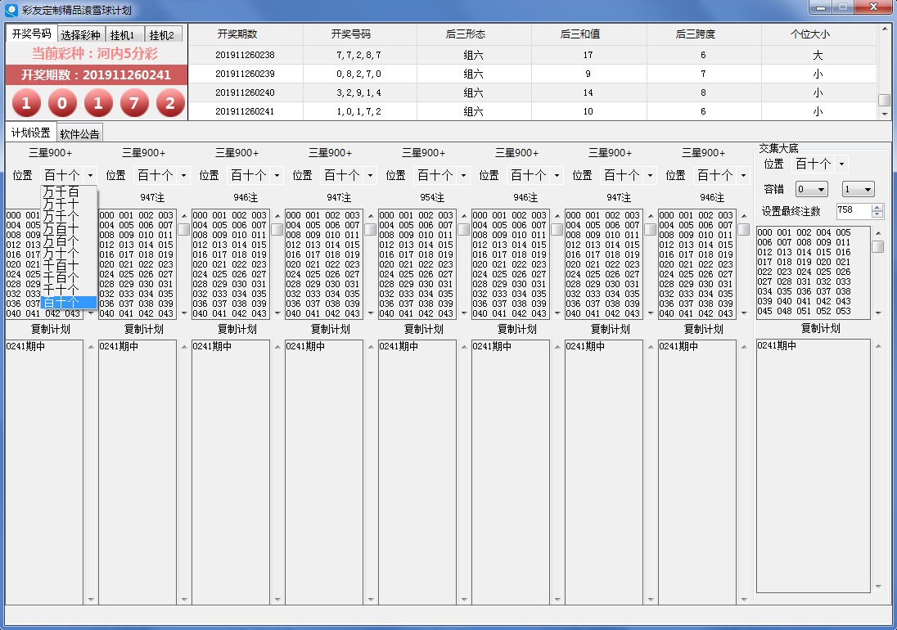Viewport: 897px width, 630px height.
Task: Click the app icon in title bar
Action: (x=11, y=10)
